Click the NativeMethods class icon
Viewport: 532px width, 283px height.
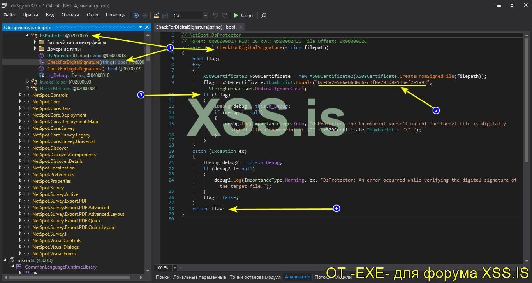tap(34, 89)
